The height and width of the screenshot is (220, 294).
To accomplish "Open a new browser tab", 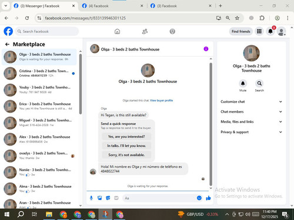I will 220,6.
